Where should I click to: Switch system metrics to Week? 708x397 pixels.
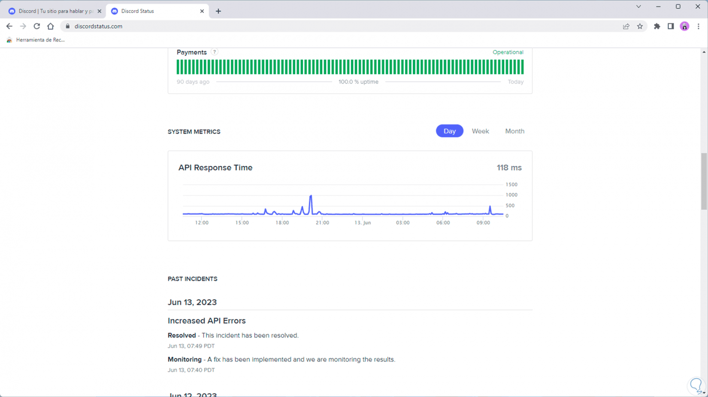(480, 131)
